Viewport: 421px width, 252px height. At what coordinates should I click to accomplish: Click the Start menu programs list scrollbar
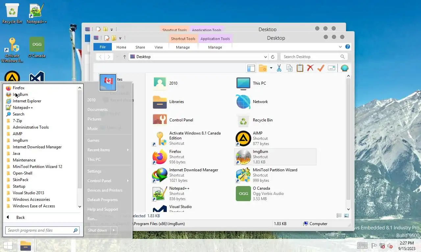click(x=80, y=139)
